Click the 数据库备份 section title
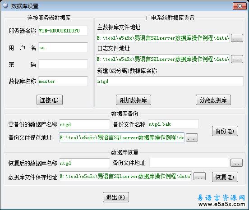 pyautogui.click(x=124, y=114)
